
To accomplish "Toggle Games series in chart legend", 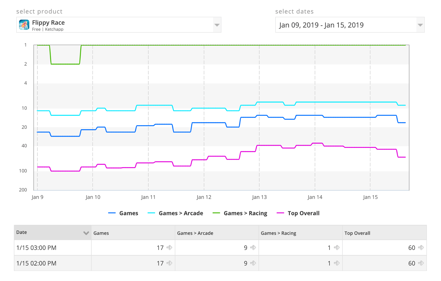I will tap(123, 213).
